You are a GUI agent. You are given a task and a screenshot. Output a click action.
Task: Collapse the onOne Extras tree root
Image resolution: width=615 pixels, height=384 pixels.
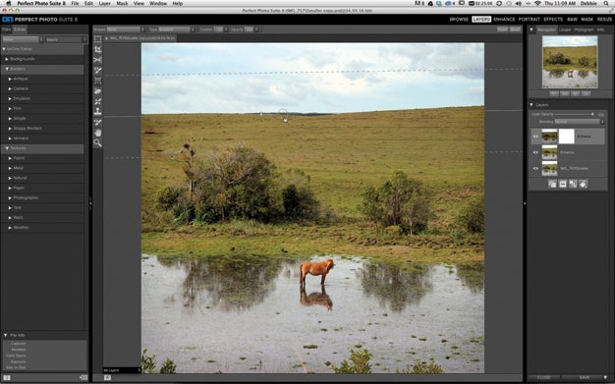click(4, 49)
